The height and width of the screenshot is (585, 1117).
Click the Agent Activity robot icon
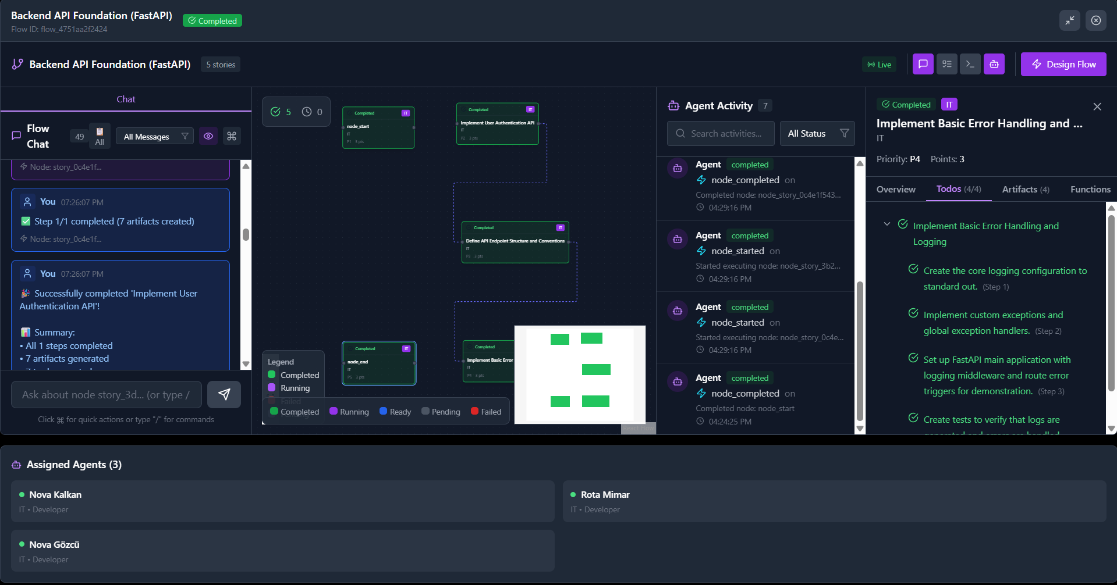point(673,105)
